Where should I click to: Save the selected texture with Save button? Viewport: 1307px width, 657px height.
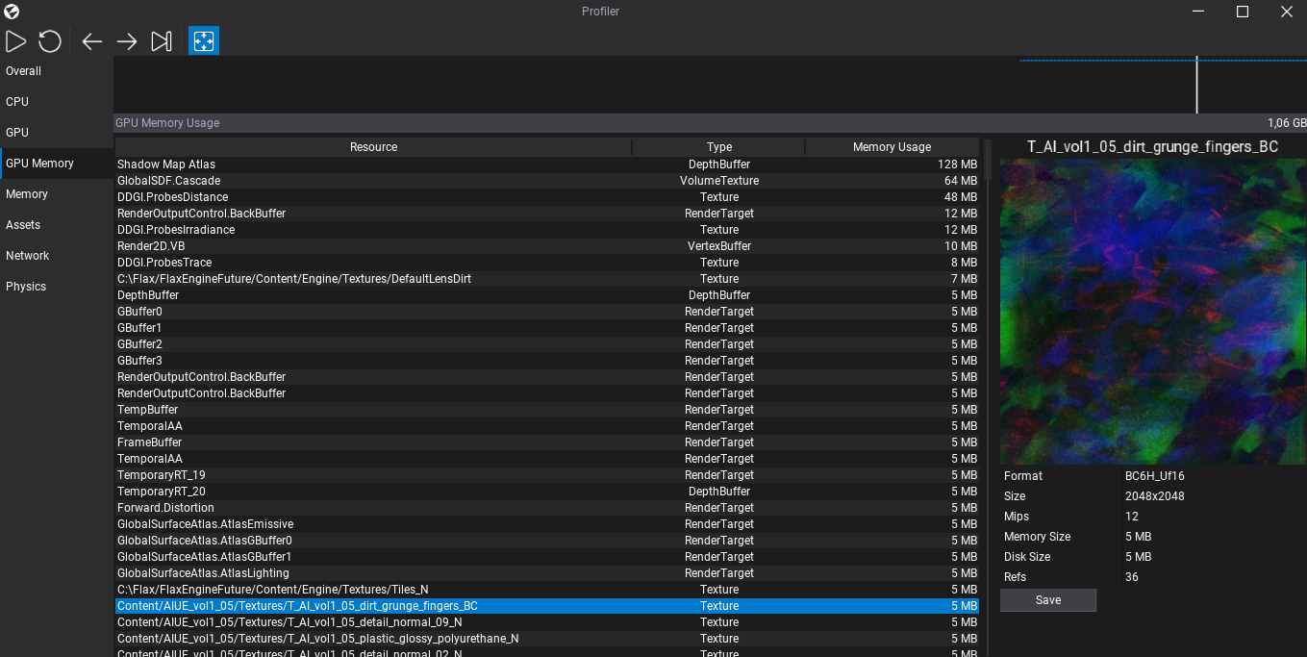coord(1048,600)
